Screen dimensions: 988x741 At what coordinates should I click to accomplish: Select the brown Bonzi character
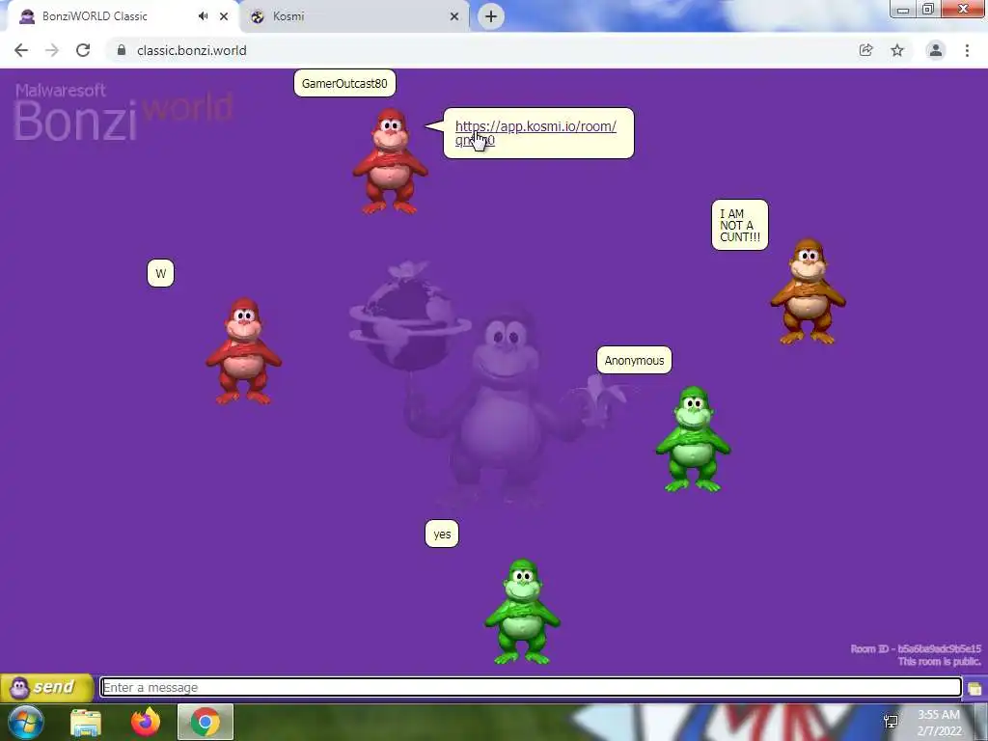[x=808, y=291]
